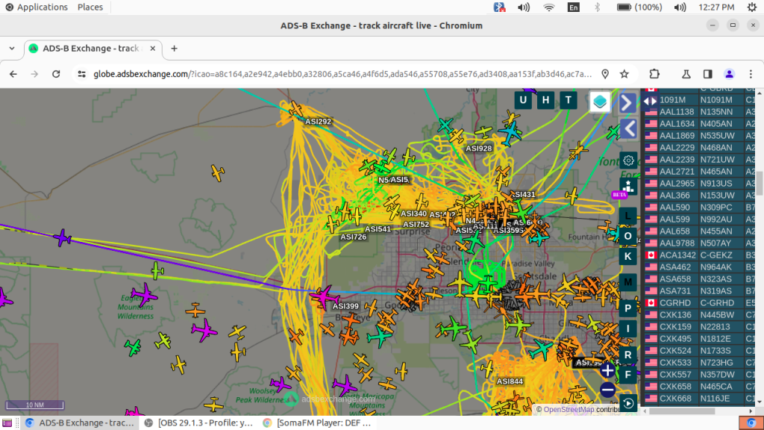Viewport: 764px width, 430px height.
Task: Select AAL1634 row in aircraft table
Action: [x=699, y=124]
